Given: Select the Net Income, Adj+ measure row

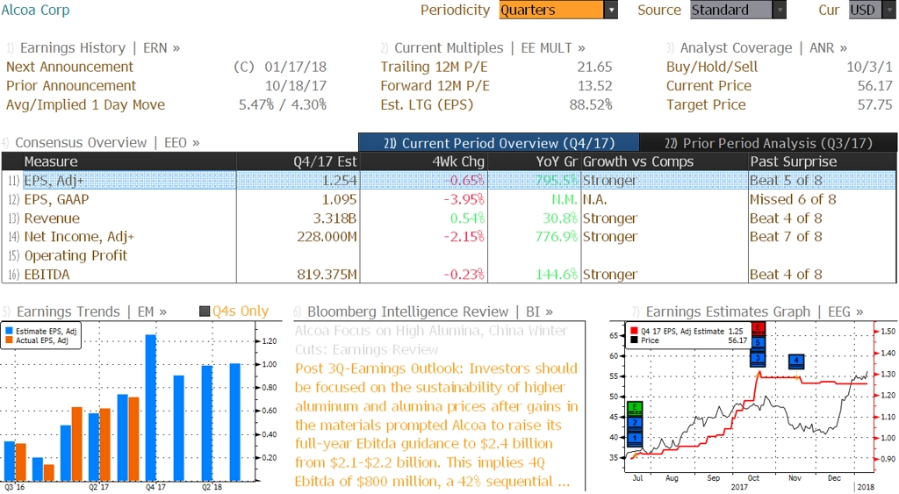Looking at the screenshot, I should pyautogui.click(x=449, y=237).
